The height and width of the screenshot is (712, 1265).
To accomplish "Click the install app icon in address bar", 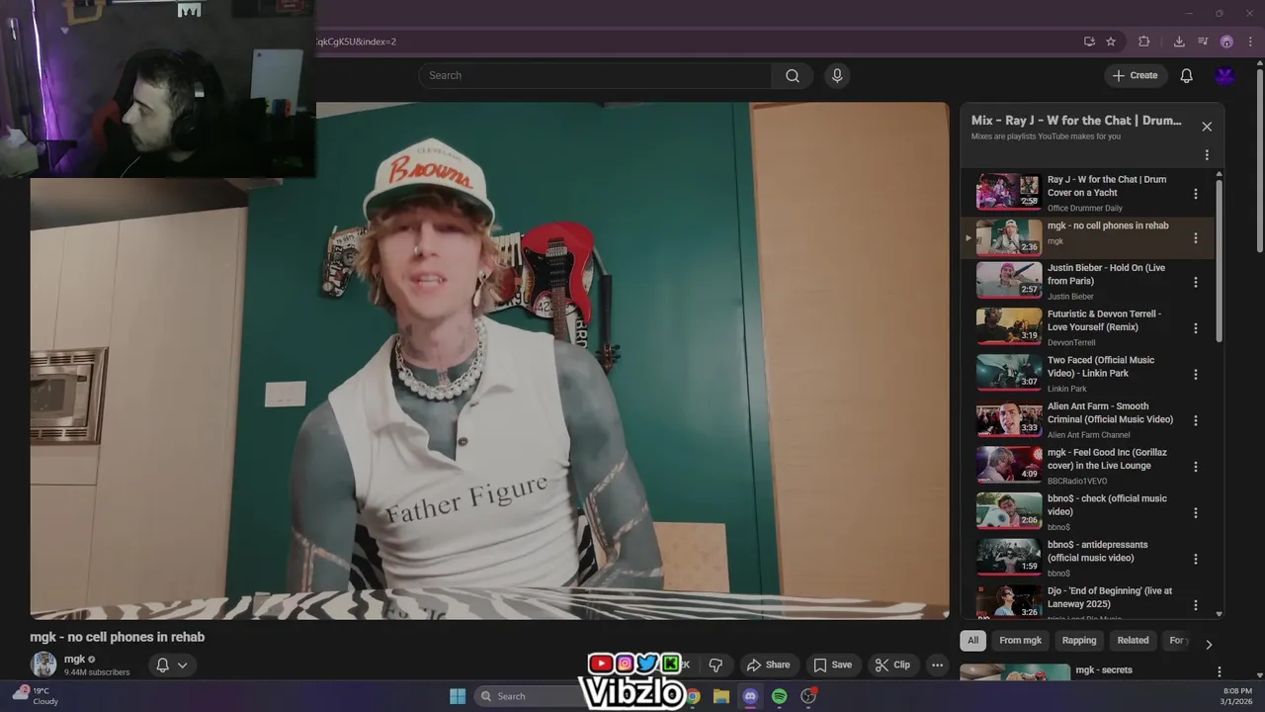I will (x=1089, y=42).
